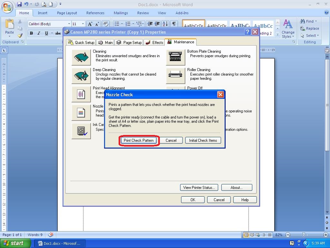330x248 pixels.
Task: Open the Bullets list dropdown arrow
Action: (122, 24)
